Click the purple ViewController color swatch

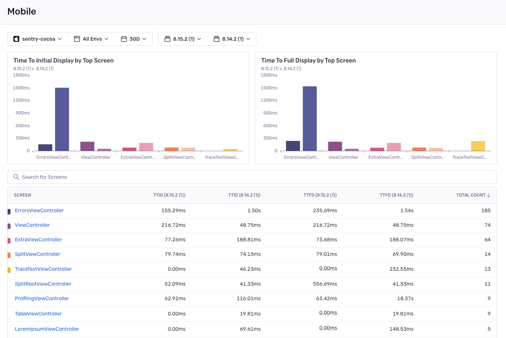click(9, 226)
